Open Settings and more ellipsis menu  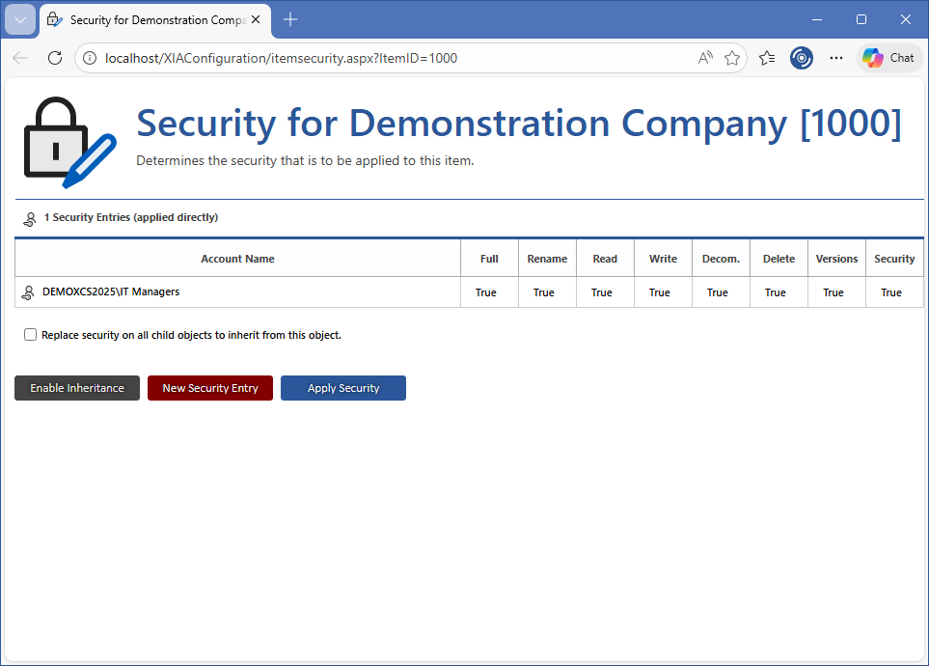point(836,58)
